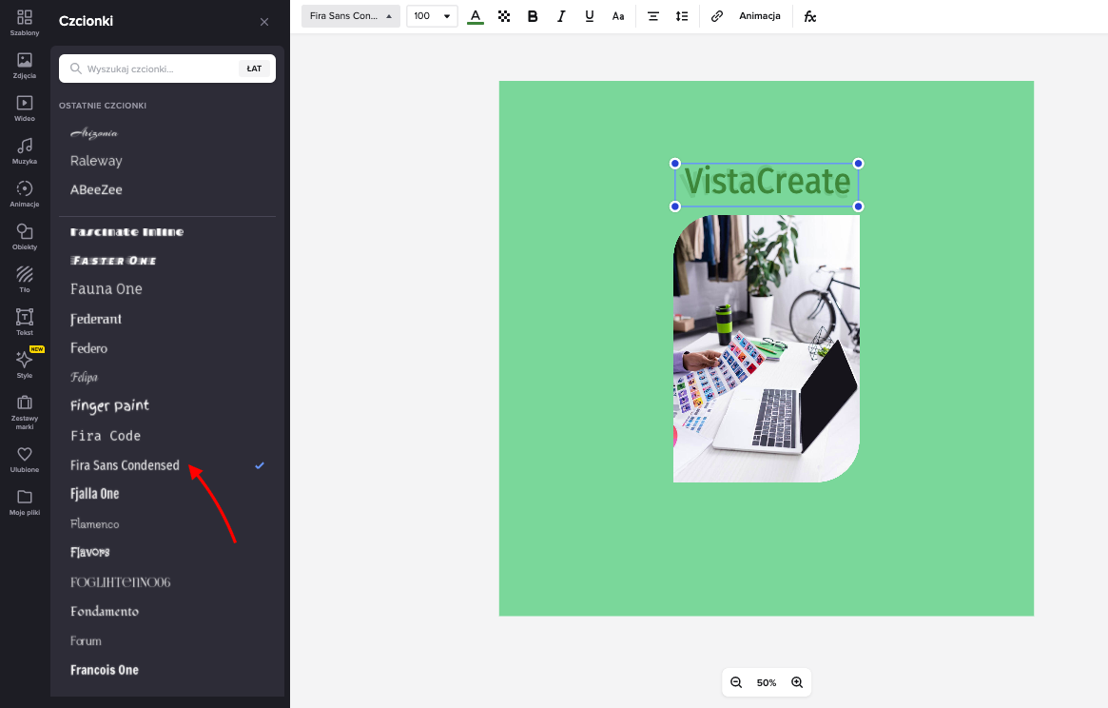Screen dimensions: 1108x708
Task: Open the Tło background panel
Action: click(x=25, y=280)
